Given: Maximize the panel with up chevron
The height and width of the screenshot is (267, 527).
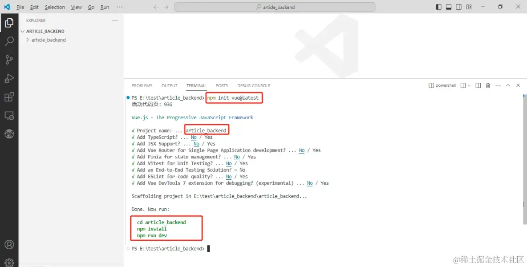Looking at the screenshot, I should pyautogui.click(x=508, y=85).
